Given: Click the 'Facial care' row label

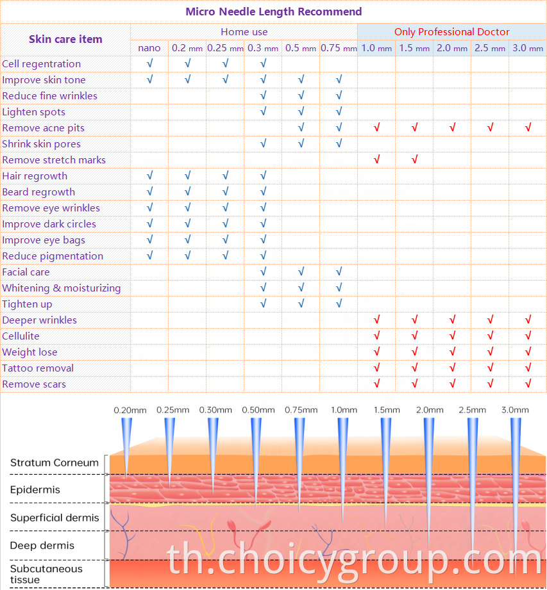Looking at the screenshot, I should (x=26, y=272).
